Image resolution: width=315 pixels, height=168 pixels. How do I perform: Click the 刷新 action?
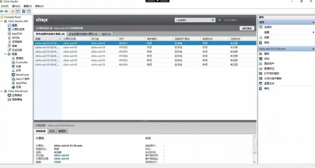267,37
